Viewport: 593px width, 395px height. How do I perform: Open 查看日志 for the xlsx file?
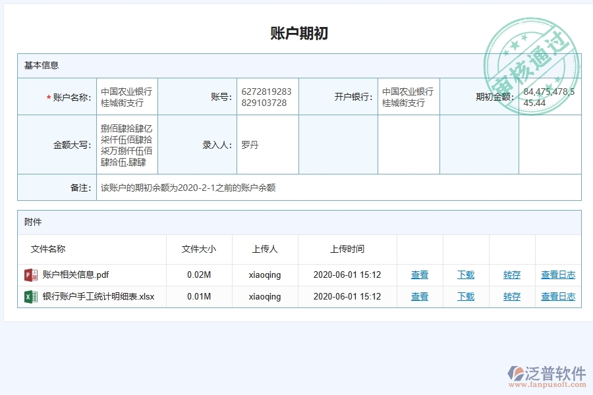(557, 296)
